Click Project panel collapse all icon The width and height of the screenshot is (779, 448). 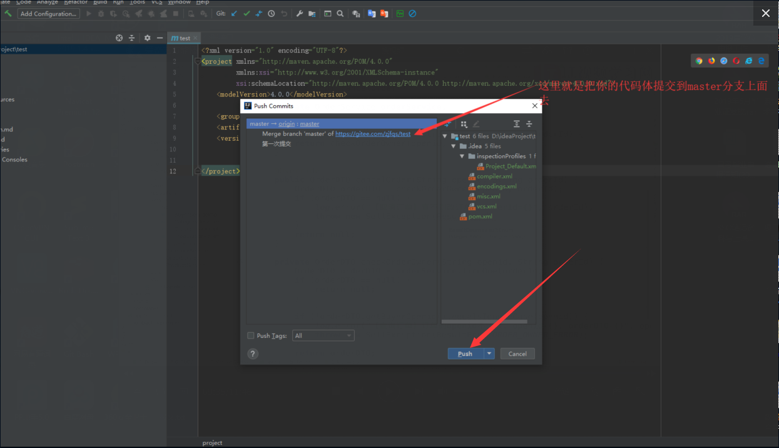[132, 38]
